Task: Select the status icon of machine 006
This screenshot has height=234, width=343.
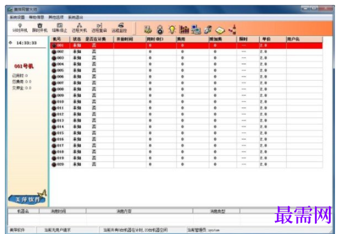Action: 54,77
